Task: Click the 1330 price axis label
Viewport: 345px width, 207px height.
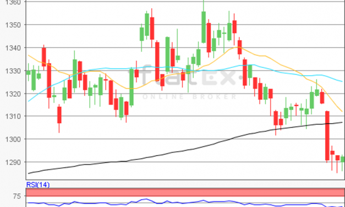Action: point(13,71)
